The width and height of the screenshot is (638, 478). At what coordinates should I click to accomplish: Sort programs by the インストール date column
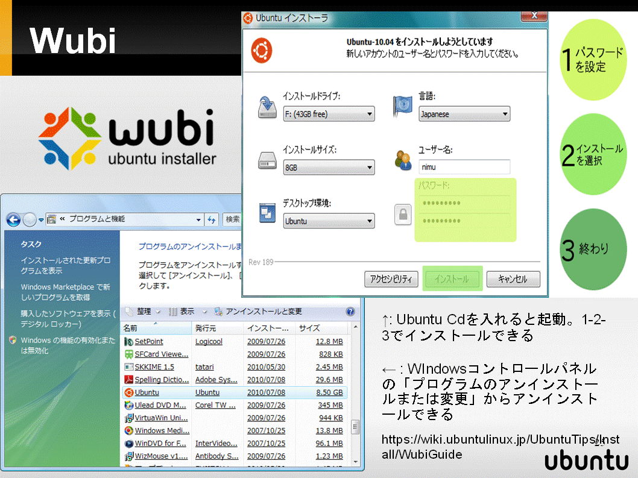click(x=269, y=328)
